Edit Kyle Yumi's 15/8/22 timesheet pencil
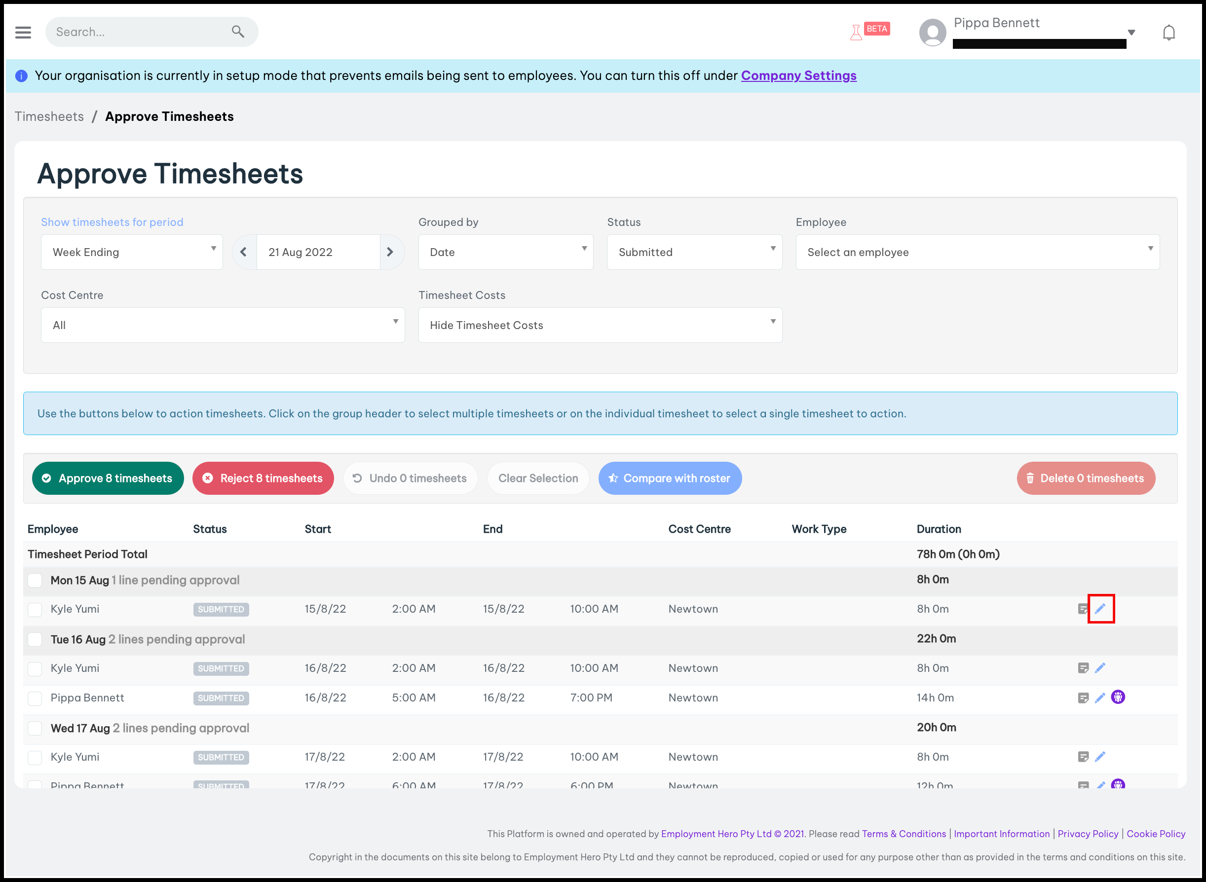 coord(1100,609)
